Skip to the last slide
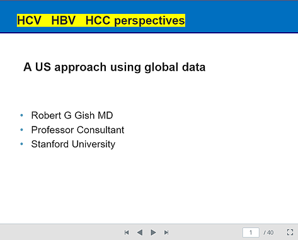Screen dimensions: 298x240 (x=166, y=232)
